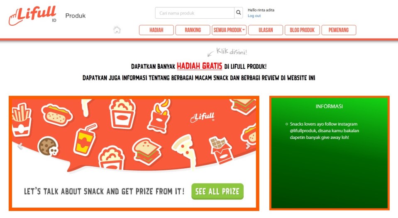The width and height of the screenshot is (398, 218).
Task: Expand the SEMUA PRODUK dropdown menu
Action: 229,30
